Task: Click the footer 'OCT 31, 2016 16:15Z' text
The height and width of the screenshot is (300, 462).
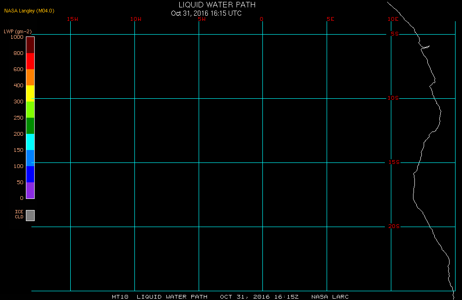Action: [259, 297]
